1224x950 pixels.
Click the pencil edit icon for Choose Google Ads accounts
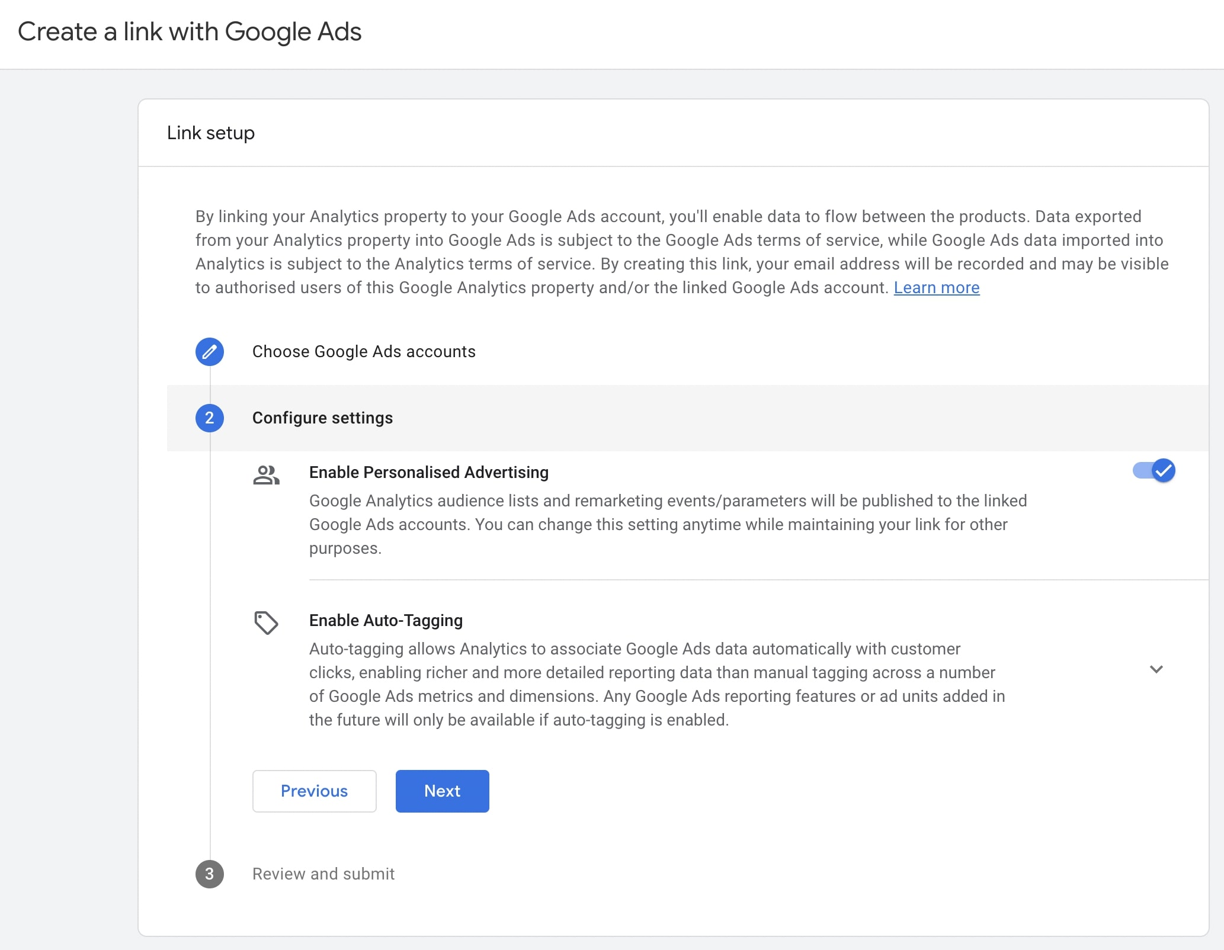coord(210,352)
